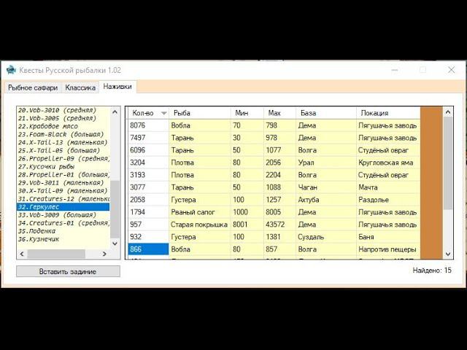This screenshot has width=467, height=350.
Task: Select the Наживки tab
Action: 117,87
